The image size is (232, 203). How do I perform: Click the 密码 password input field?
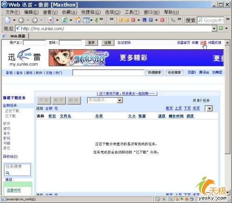[71, 43]
